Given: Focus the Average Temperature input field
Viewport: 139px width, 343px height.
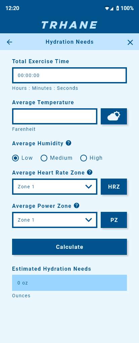Looking at the screenshot, I should click(55, 116).
